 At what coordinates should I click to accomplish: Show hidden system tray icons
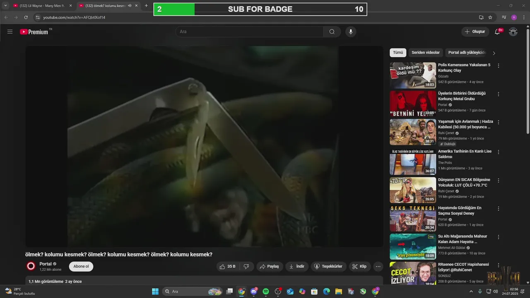(471, 291)
